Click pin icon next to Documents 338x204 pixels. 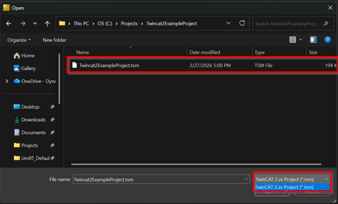coord(52,133)
